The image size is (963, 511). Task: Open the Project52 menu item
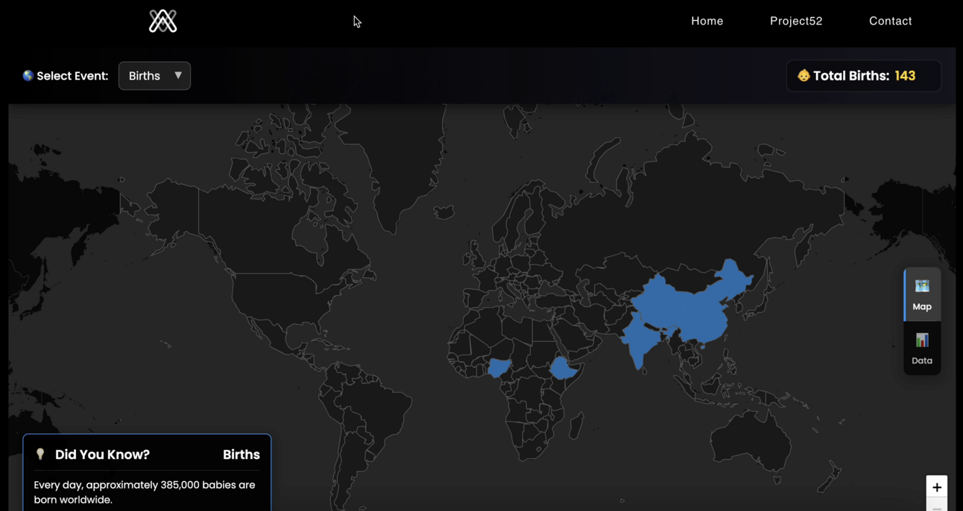796,21
